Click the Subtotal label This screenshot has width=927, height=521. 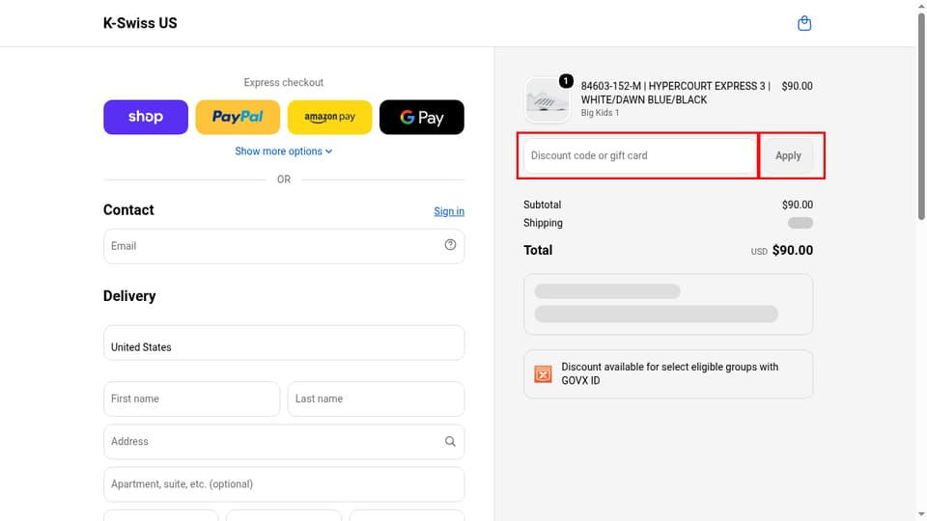pyautogui.click(x=542, y=205)
